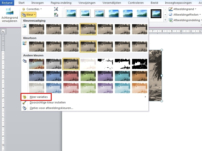This screenshot has height=151, width=202.
Task: Click the Invoegtoepassingen tab
Action: (x=178, y=3)
